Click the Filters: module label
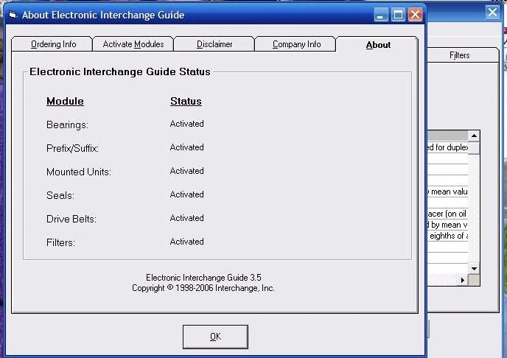The image size is (507, 358). point(60,242)
